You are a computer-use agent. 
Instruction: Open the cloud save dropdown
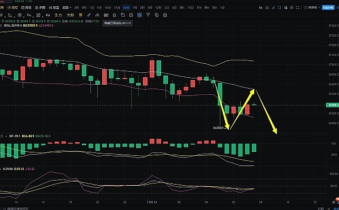tap(311, 7)
